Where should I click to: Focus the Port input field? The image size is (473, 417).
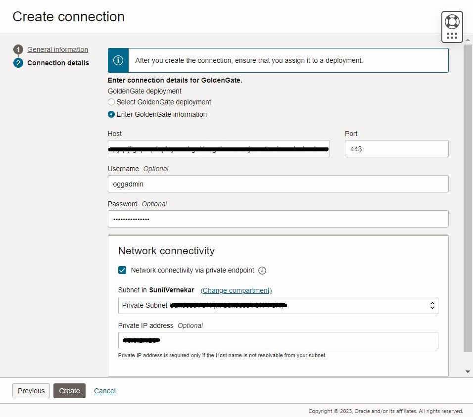[396, 148]
